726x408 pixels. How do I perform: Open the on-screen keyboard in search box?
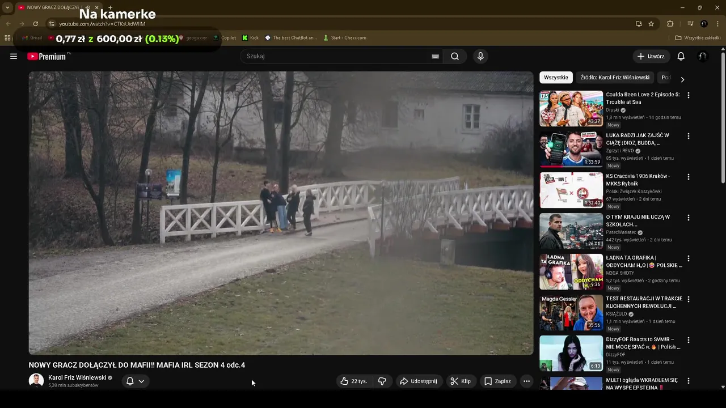pos(435,56)
